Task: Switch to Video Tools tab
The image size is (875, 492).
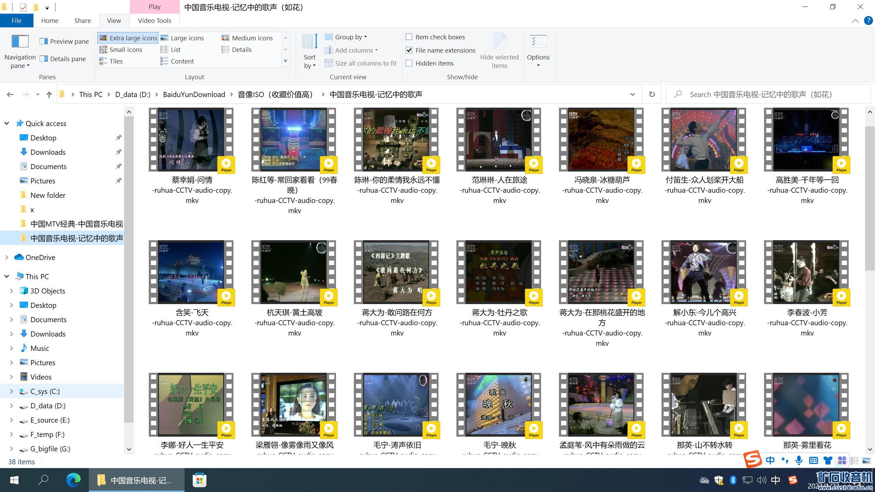Action: [x=154, y=20]
